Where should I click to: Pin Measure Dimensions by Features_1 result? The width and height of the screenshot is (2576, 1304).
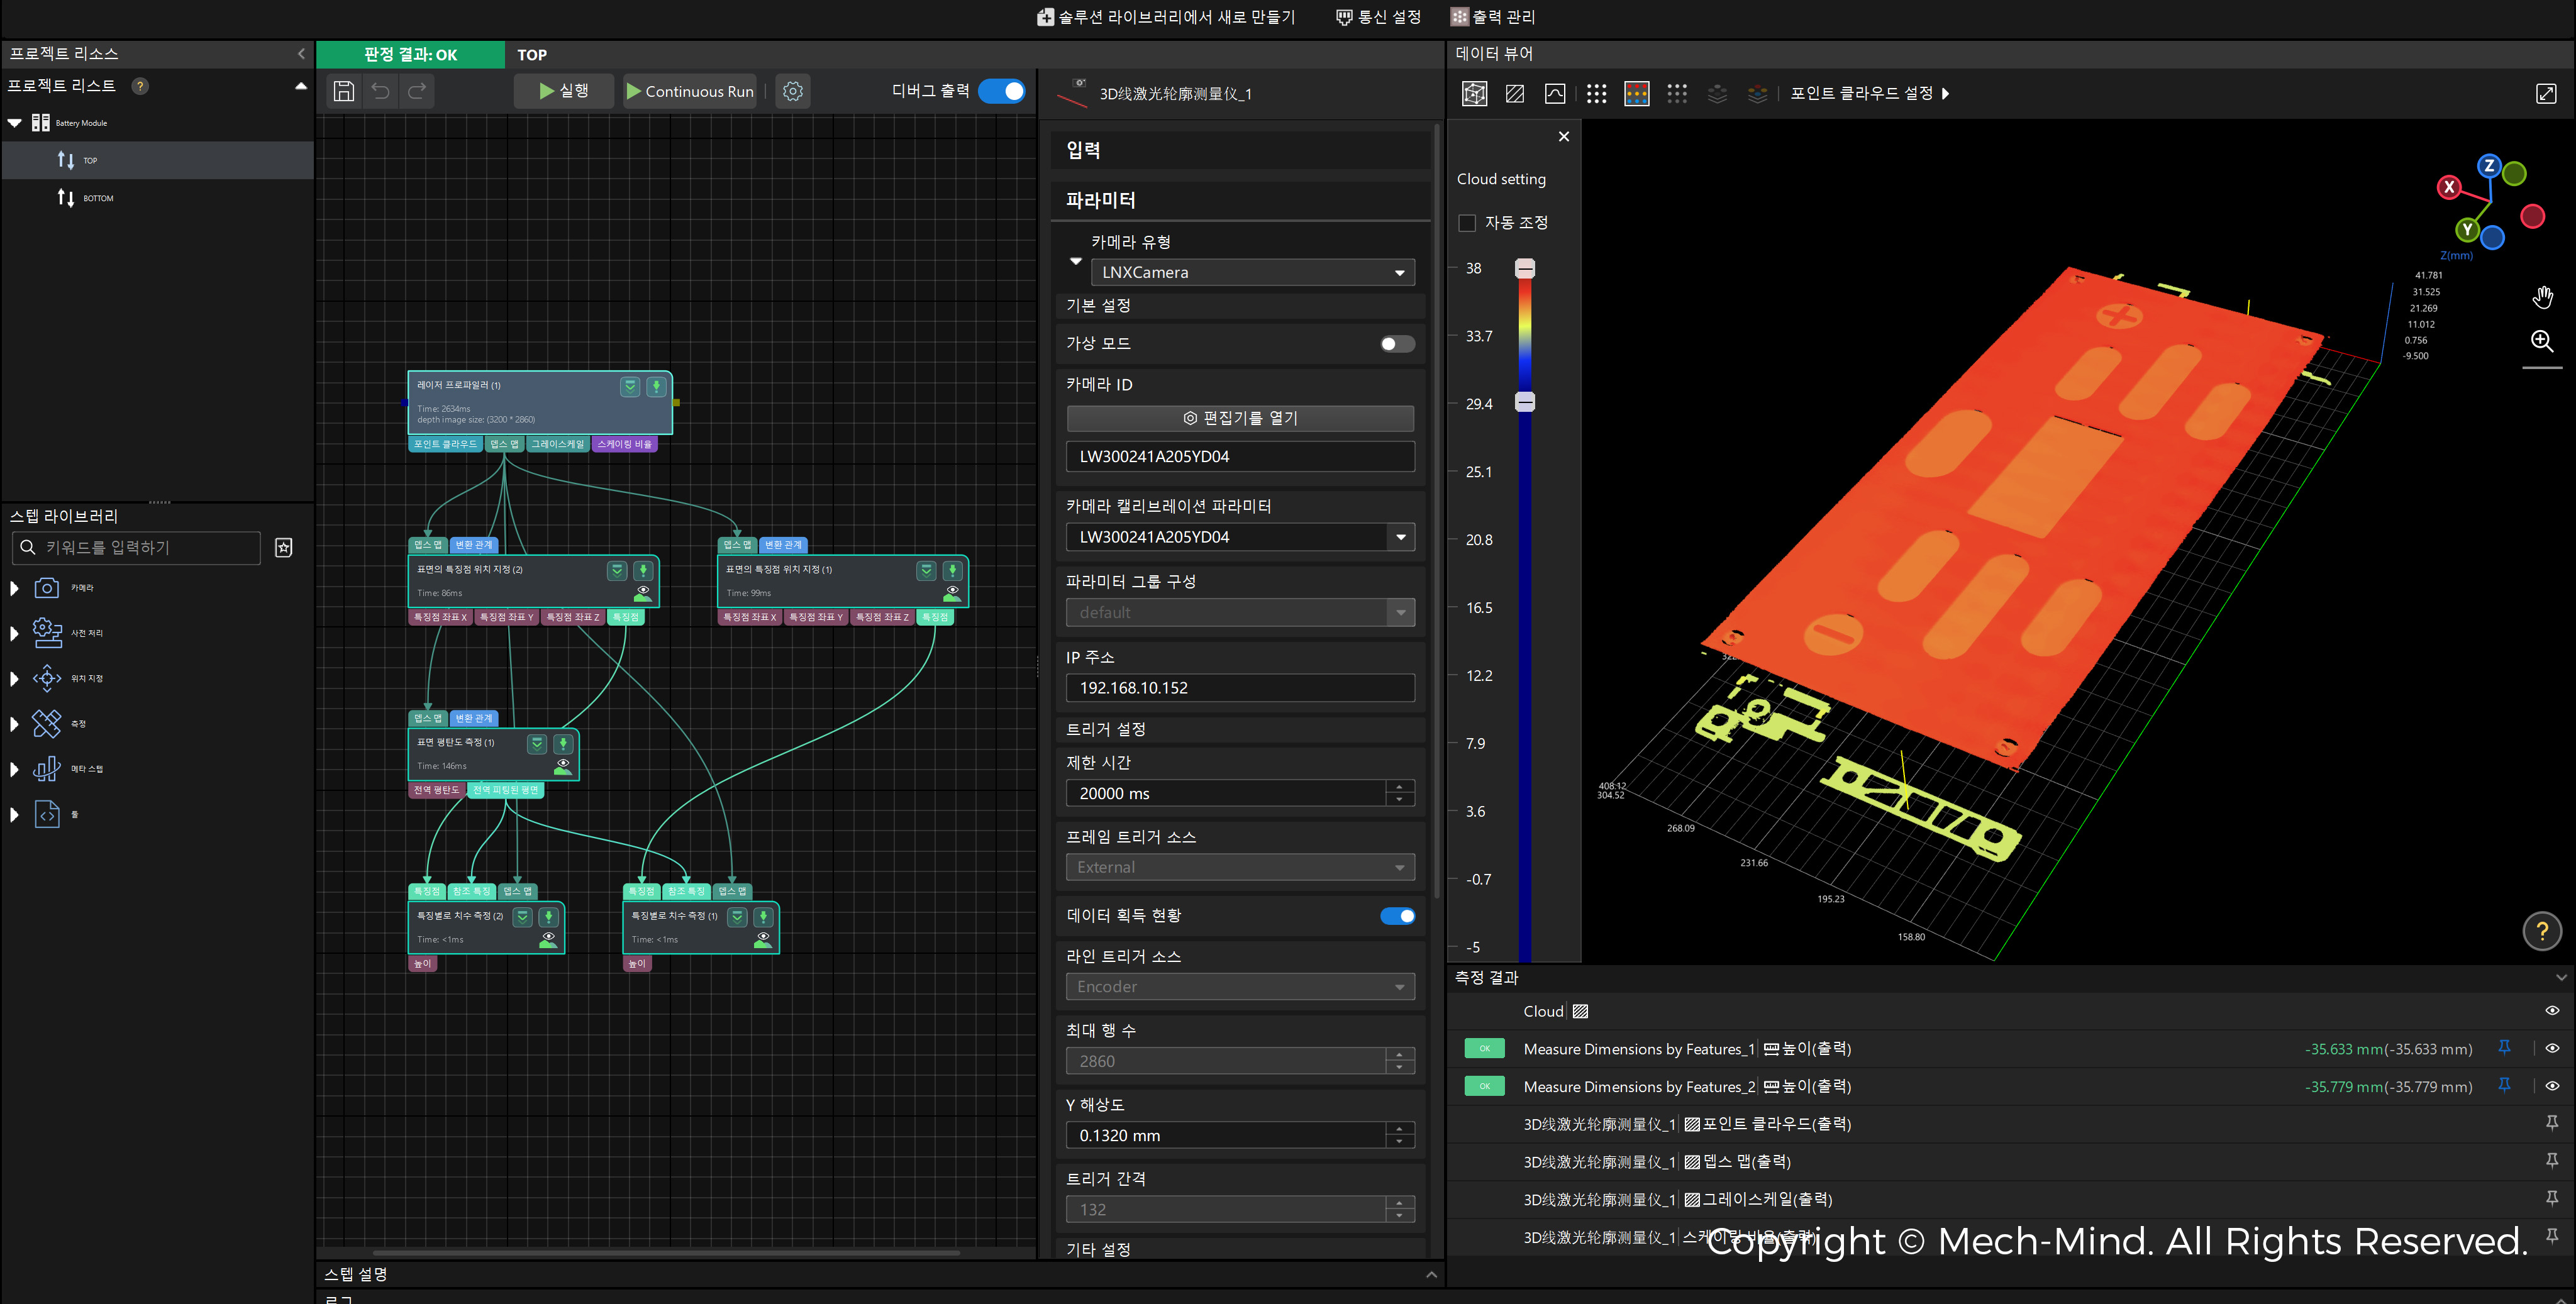[x=2504, y=1047]
